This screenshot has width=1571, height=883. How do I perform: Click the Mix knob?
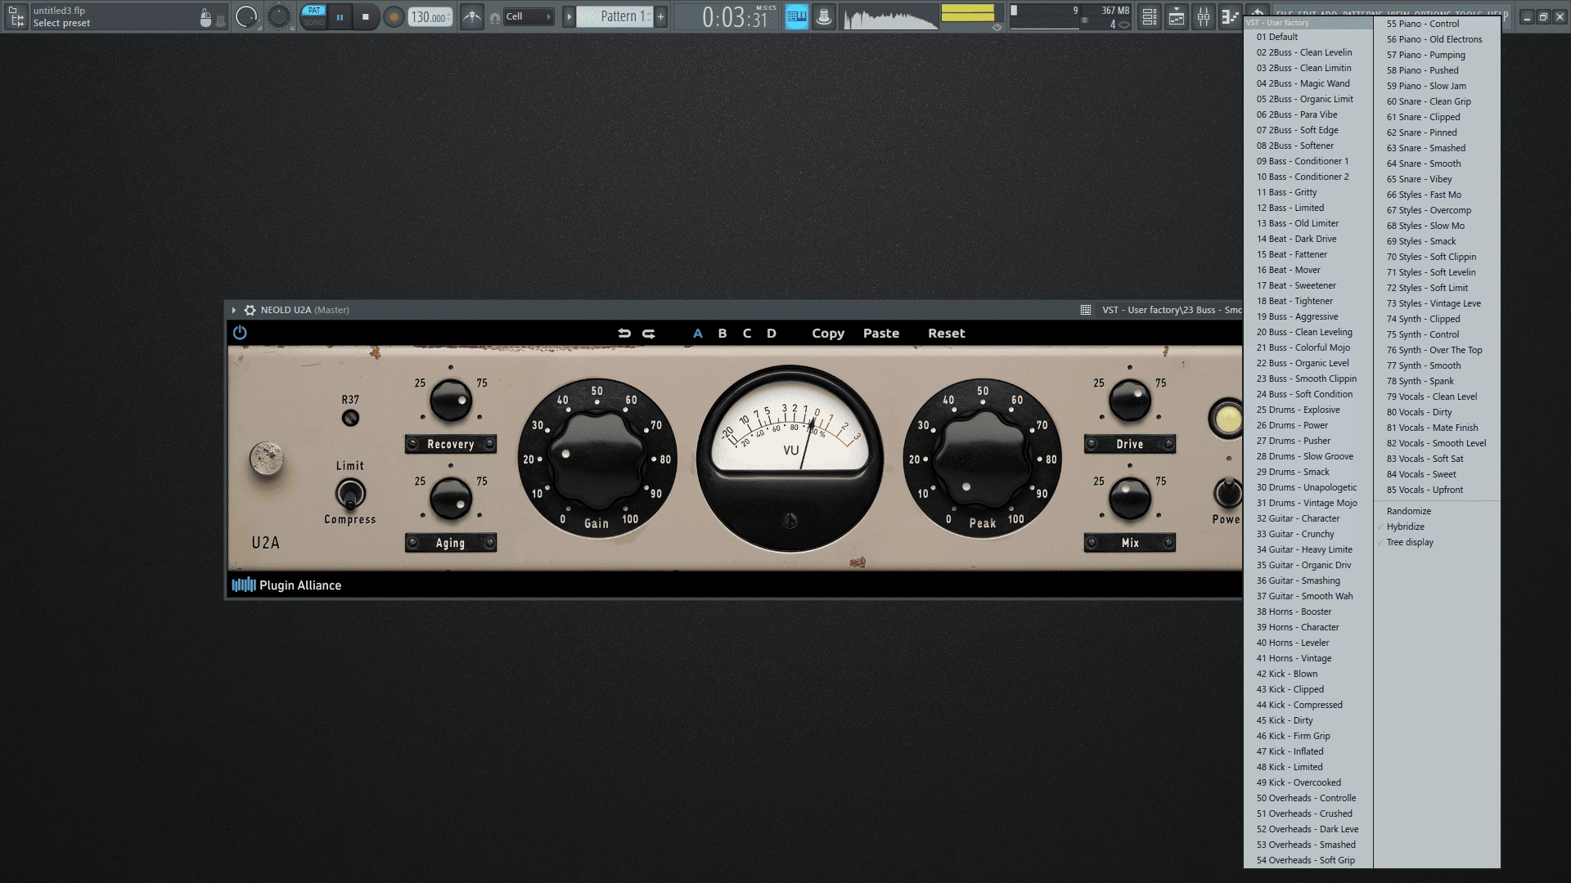[1130, 499]
